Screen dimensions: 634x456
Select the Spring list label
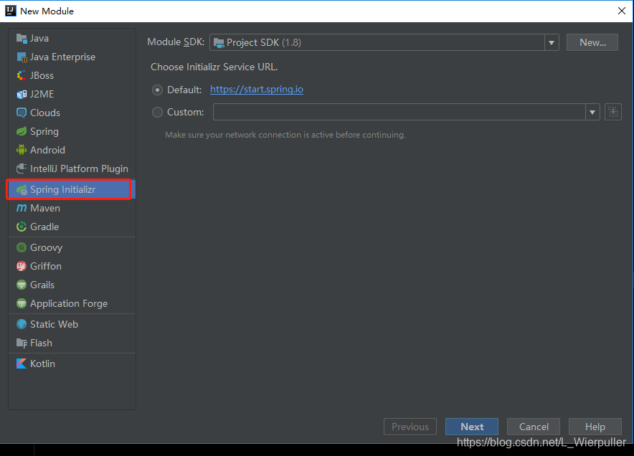[x=44, y=132]
